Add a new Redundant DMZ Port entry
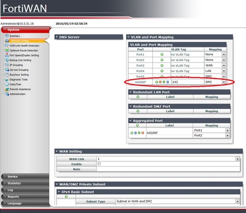This screenshot has width=246, height=213. [138, 111]
